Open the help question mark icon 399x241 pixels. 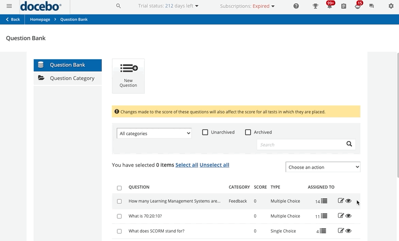click(x=296, y=6)
